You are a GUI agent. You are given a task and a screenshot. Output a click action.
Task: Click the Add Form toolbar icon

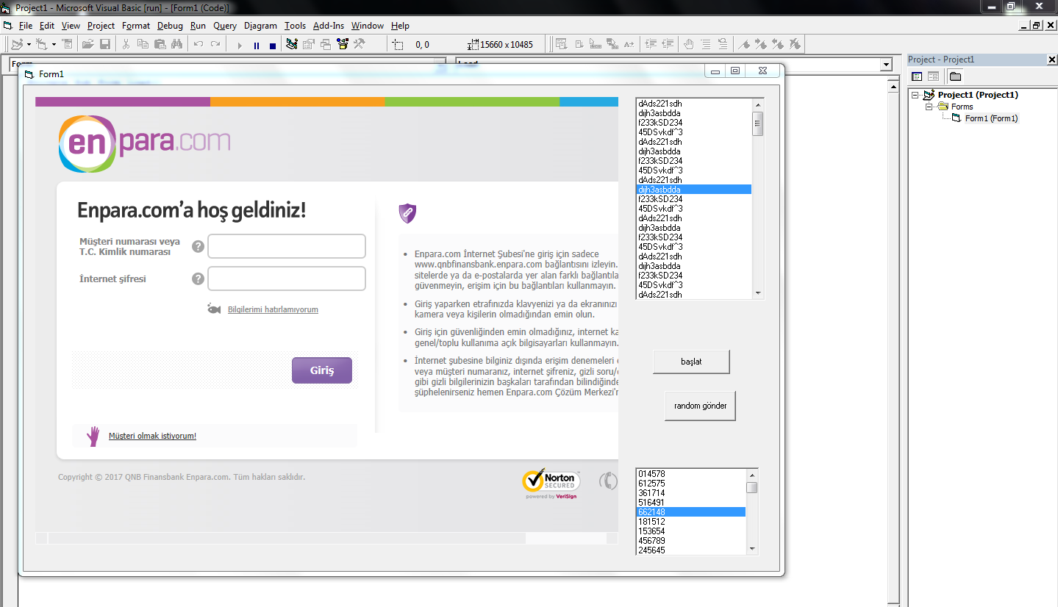[x=41, y=44]
